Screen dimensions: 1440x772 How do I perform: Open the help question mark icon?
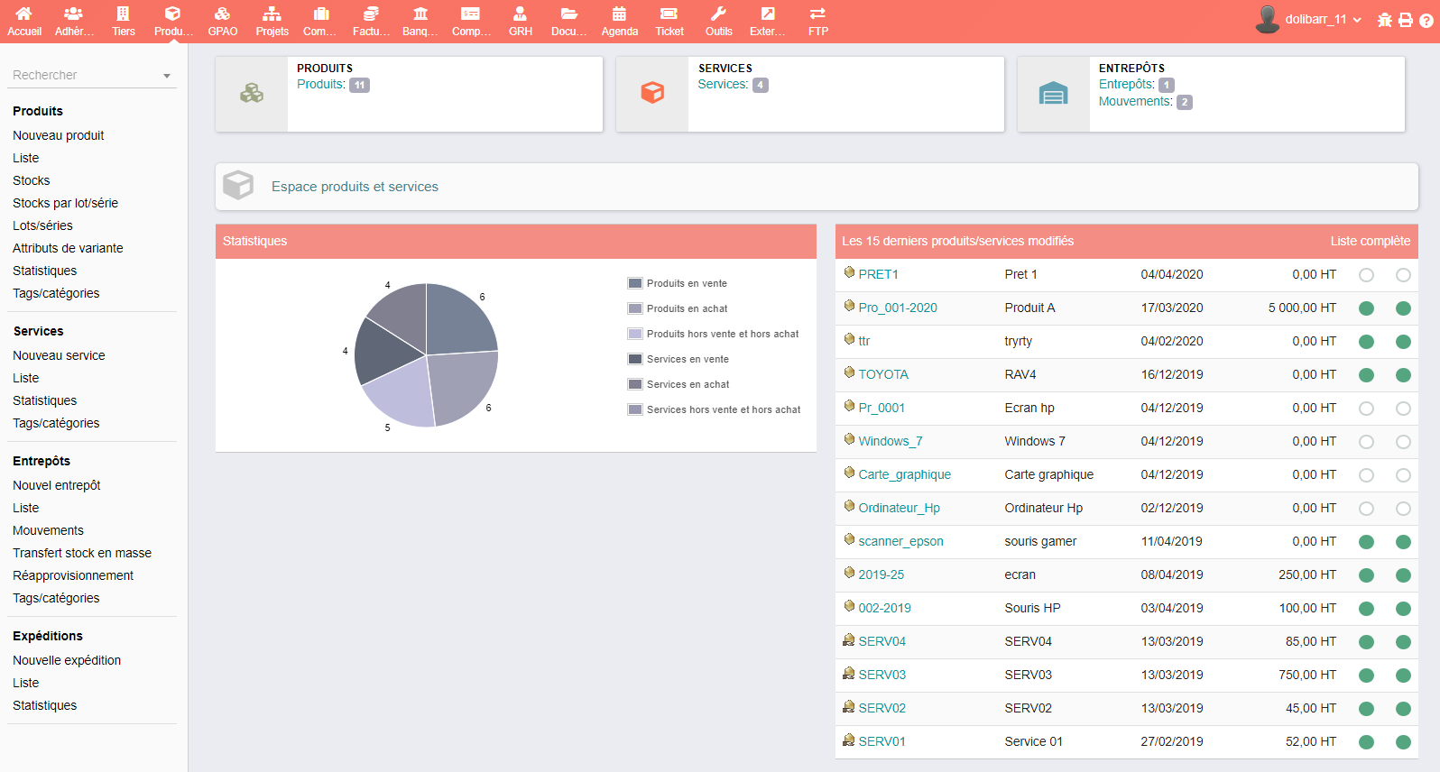[1426, 20]
